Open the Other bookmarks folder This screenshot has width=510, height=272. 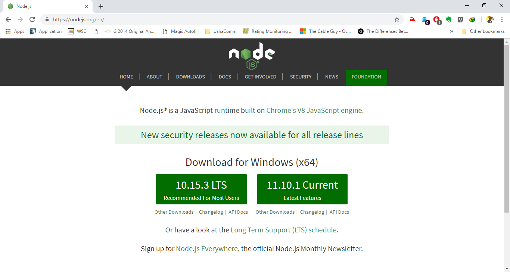pyautogui.click(x=483, y=31)
